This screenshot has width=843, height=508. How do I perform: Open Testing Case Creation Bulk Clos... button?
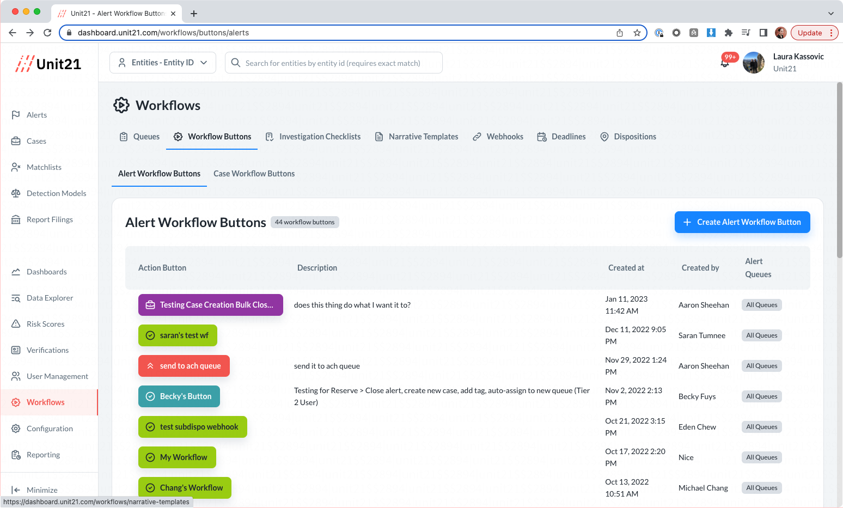click(211, 305)
